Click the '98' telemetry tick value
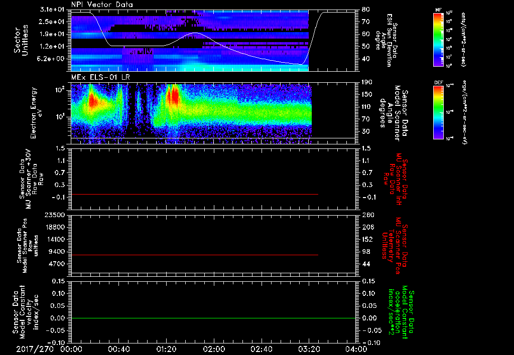Screen dimensions: 514x355 tap(365, 252)
